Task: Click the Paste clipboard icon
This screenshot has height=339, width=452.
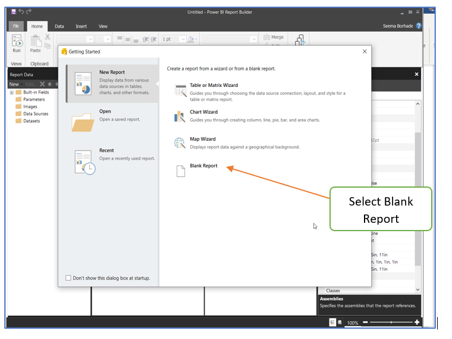Action: [x=36, y=42]
